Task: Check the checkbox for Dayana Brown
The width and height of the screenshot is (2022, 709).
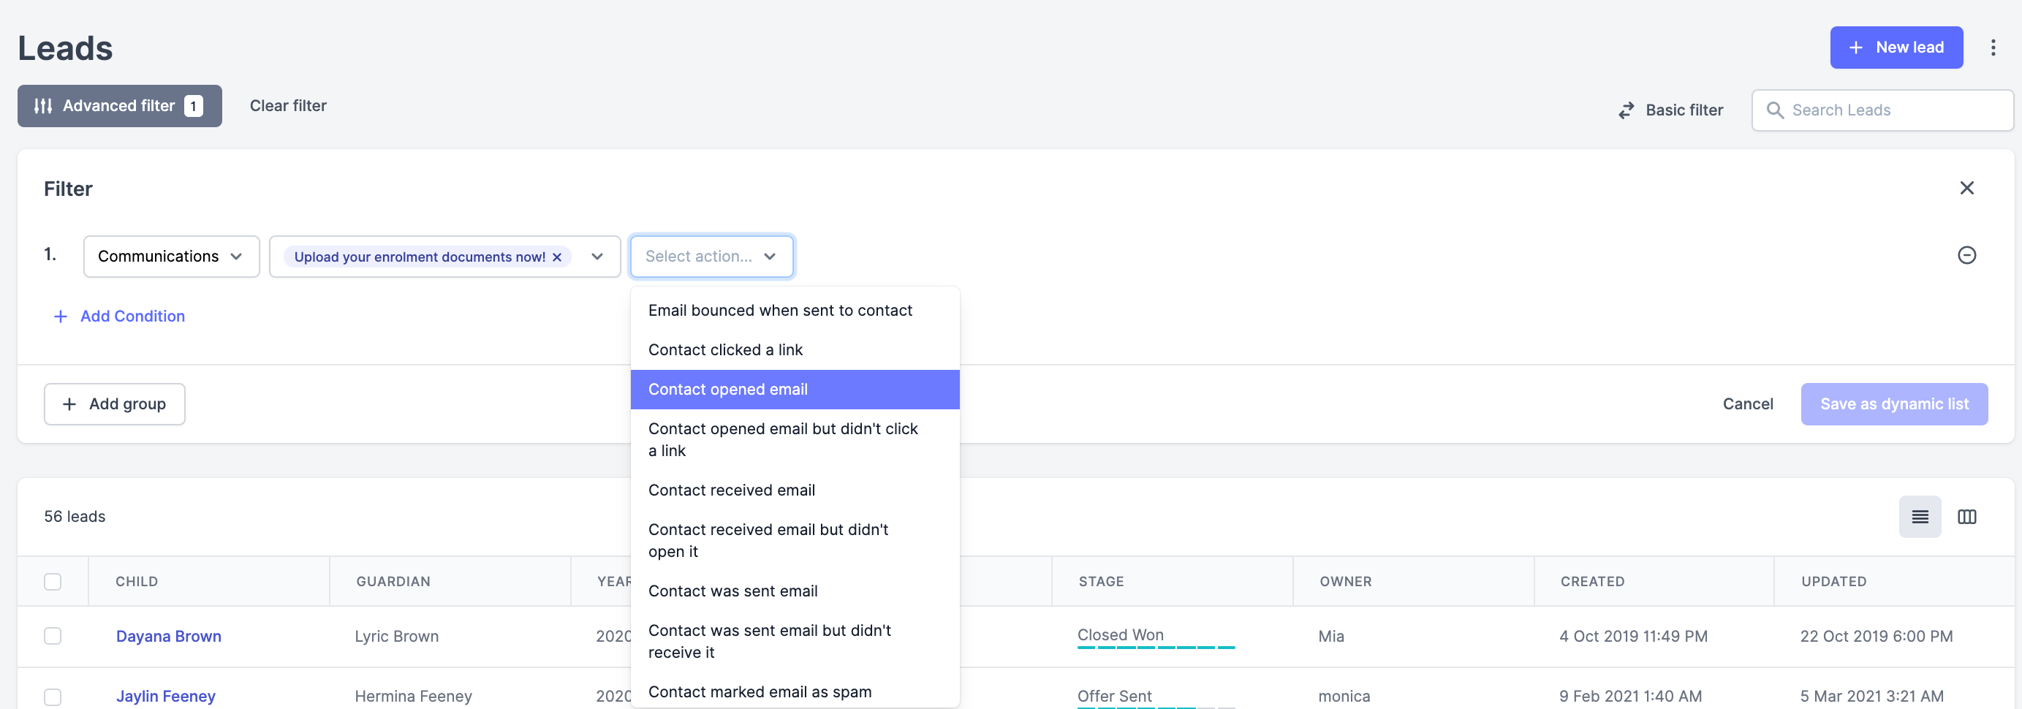Action: [x=53, y=636]
